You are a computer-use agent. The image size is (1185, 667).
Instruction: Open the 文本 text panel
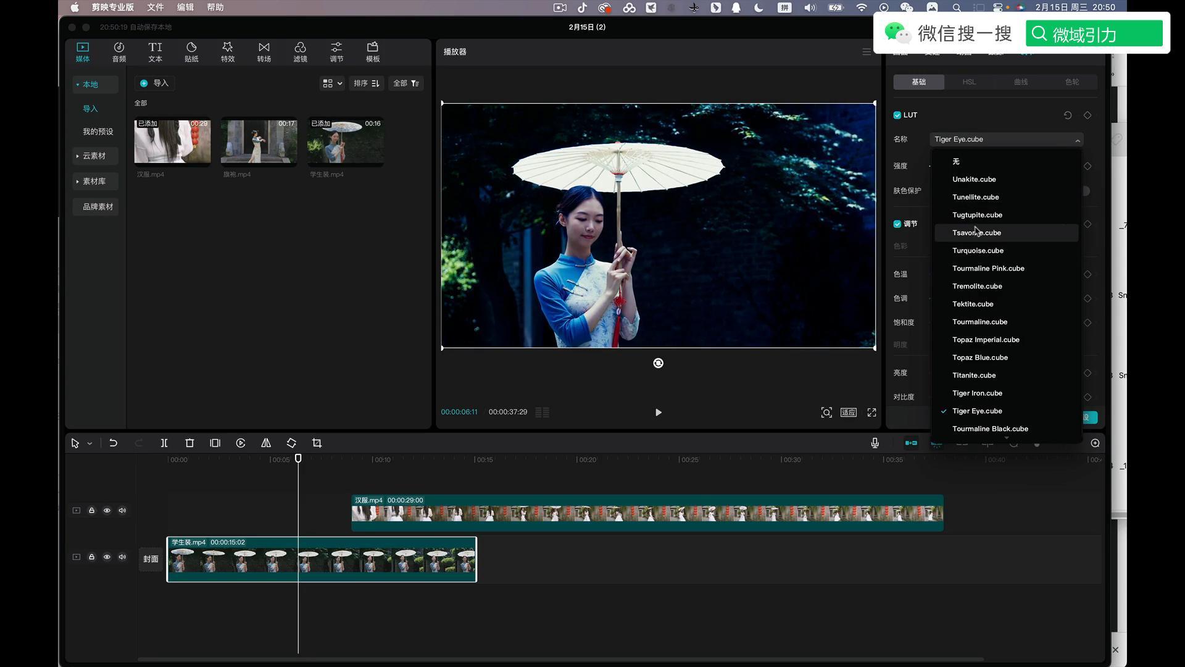[x=155, y=52]
